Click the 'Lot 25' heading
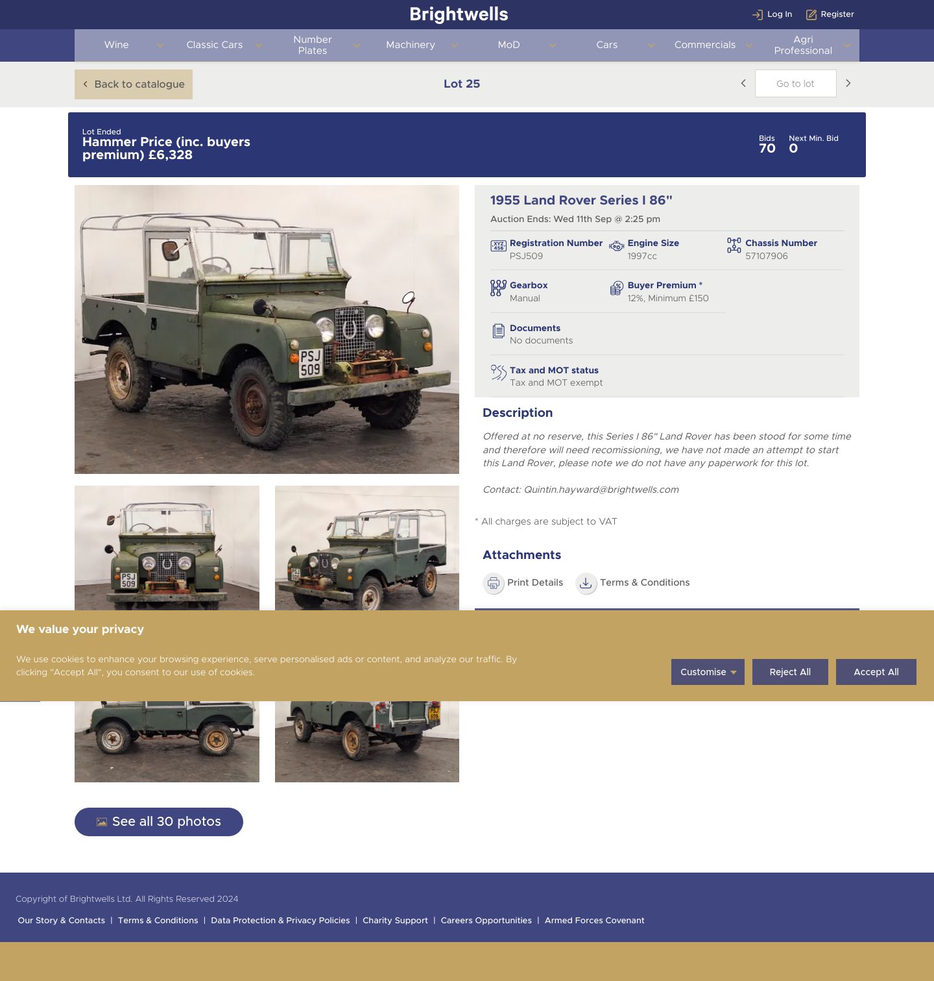This screenshot has width=934, height=981. pyautogui.click(x=462, y=84)
